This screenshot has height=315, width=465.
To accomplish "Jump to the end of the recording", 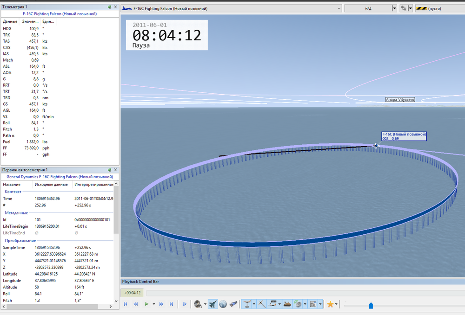I will [x=172, y=304].
